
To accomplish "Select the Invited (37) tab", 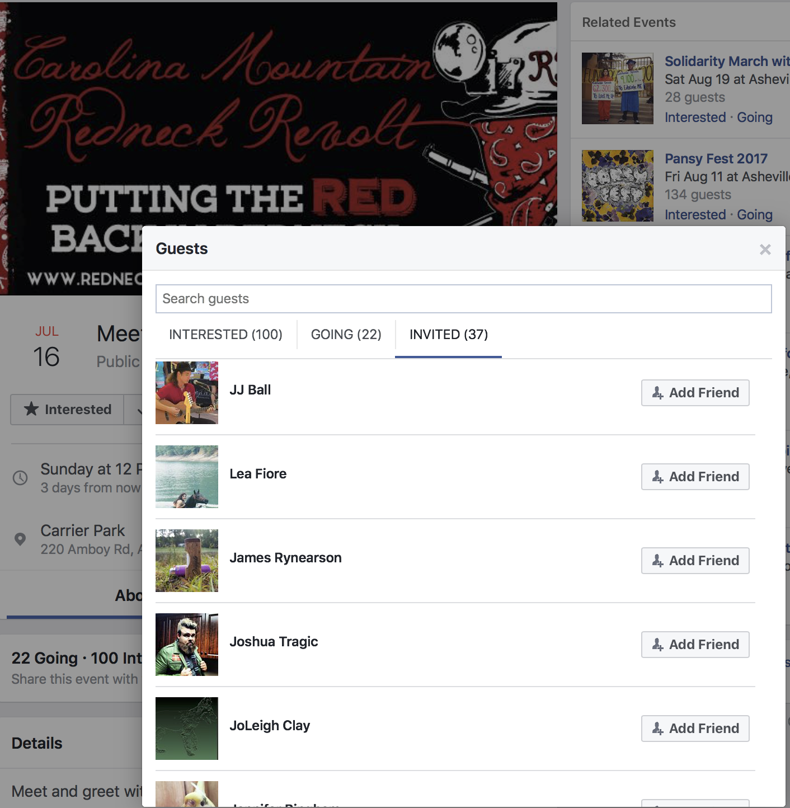I will (x=449, y=335).
